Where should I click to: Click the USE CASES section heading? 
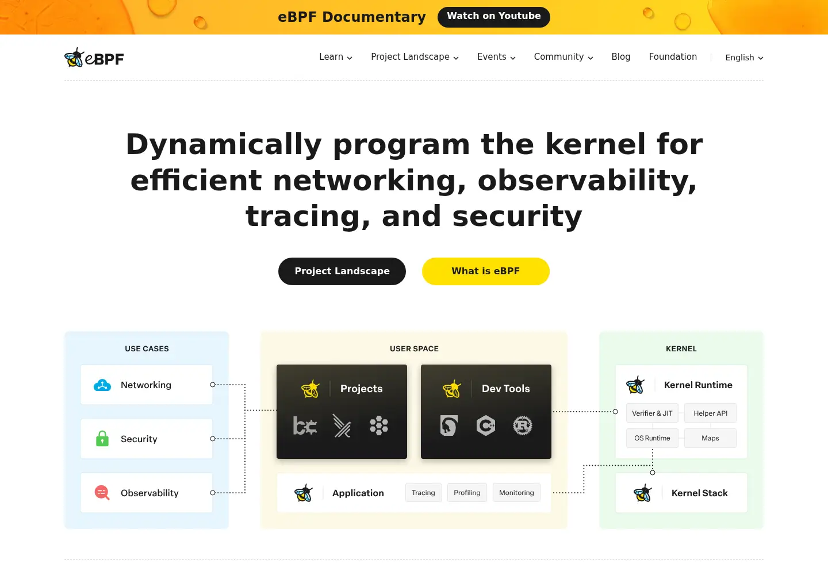click(x=147, y=348)
